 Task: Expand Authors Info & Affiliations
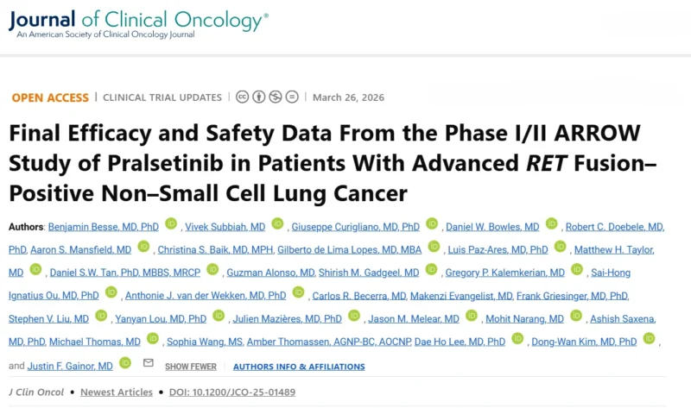pyautogui.click(x=299, y=367)
